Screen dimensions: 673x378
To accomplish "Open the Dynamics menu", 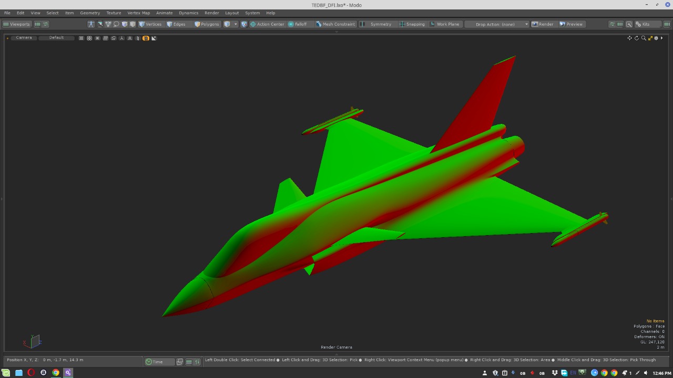I will pos(189,13).
